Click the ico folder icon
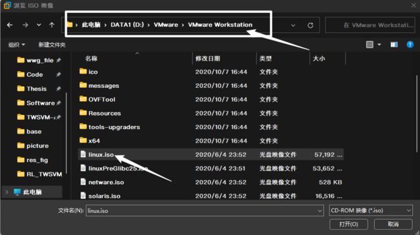Screen dimensions: 420x235 point(83,71)
